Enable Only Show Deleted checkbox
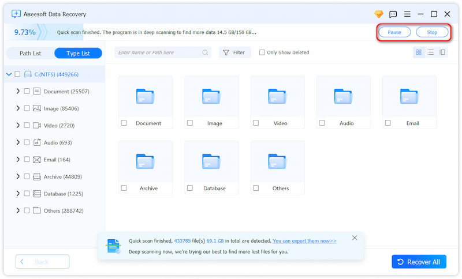The width and height of the screenshot is (462, 279). (x=262, y=52)
